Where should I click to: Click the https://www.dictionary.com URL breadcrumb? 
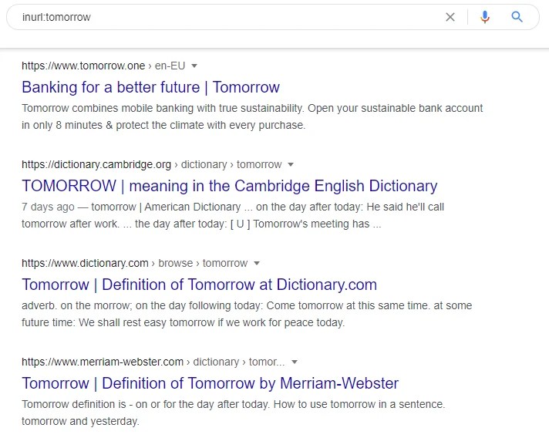pos(85,263)
